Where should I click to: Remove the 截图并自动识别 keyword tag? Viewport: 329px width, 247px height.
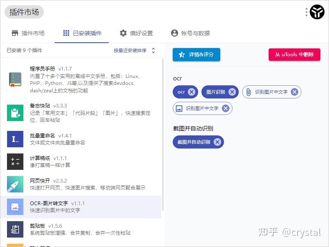(217, 142)
